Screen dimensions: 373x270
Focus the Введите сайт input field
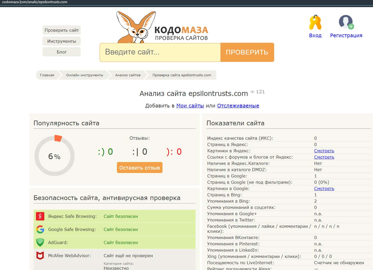pos(160,52)
